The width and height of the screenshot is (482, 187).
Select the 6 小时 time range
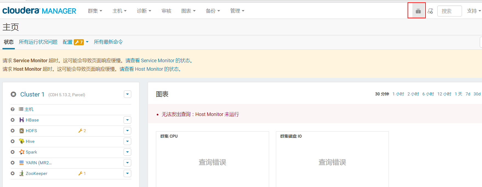428,94
